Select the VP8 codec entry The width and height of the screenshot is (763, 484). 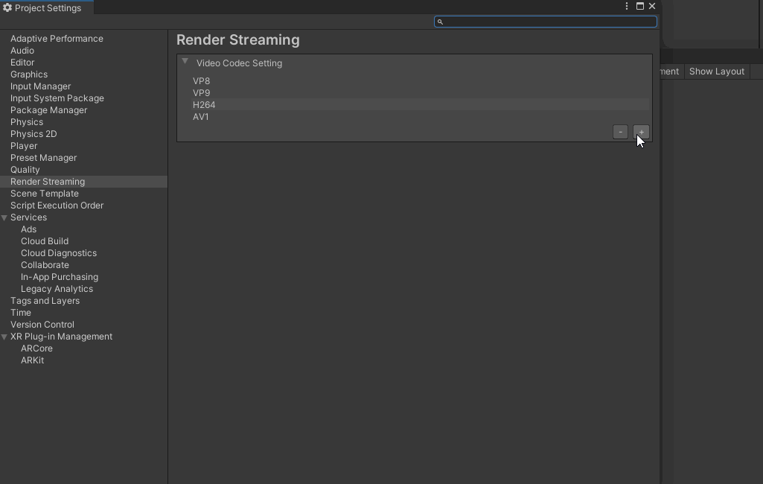point(421,81)
